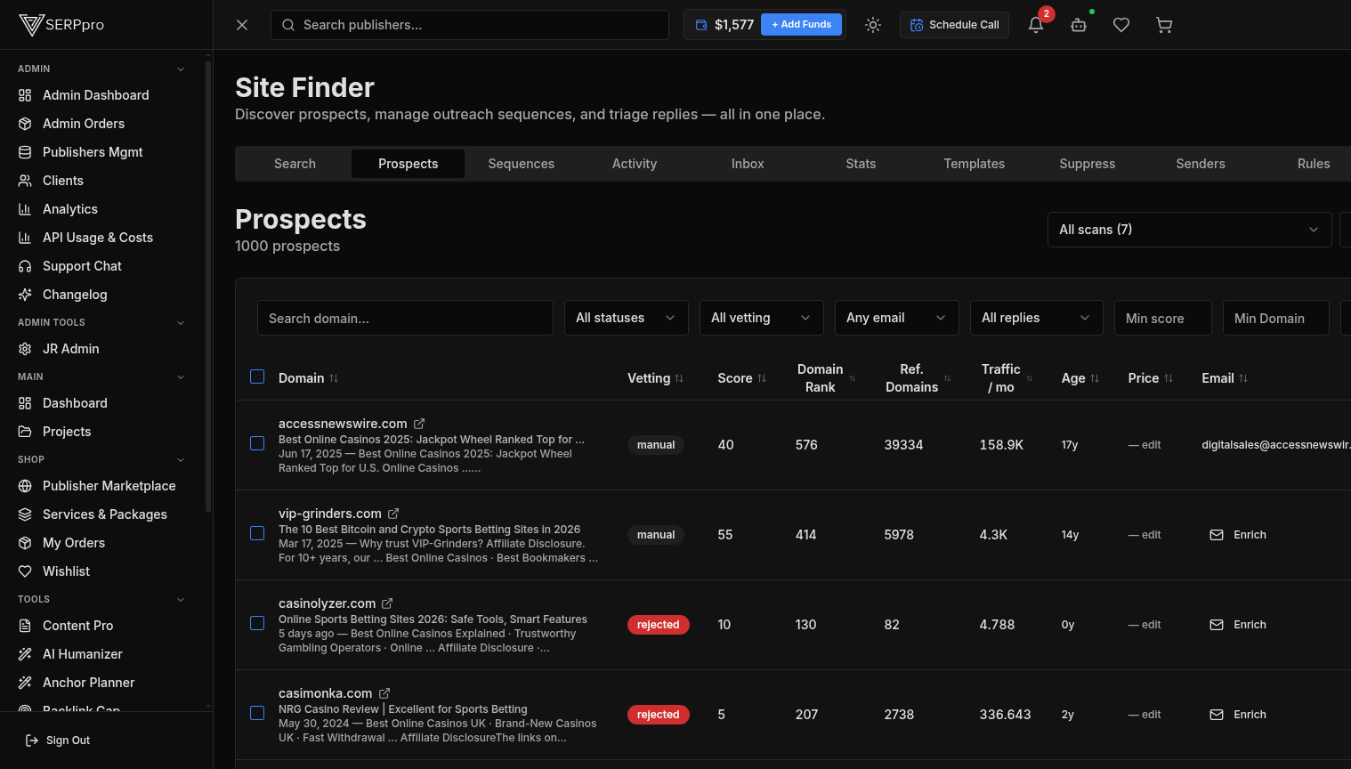Open Support Chat from the sidebar
Viewport: 1351px width, 769px height.
(81, 265)
